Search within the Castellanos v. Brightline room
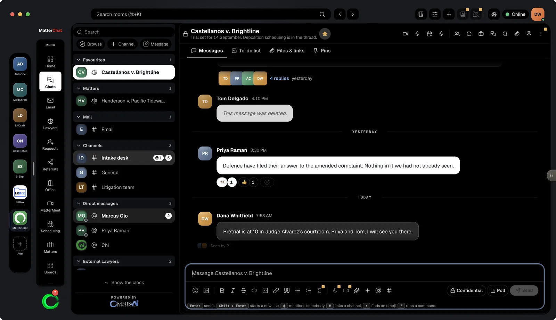Screen dimensions: 556x320 505,34
